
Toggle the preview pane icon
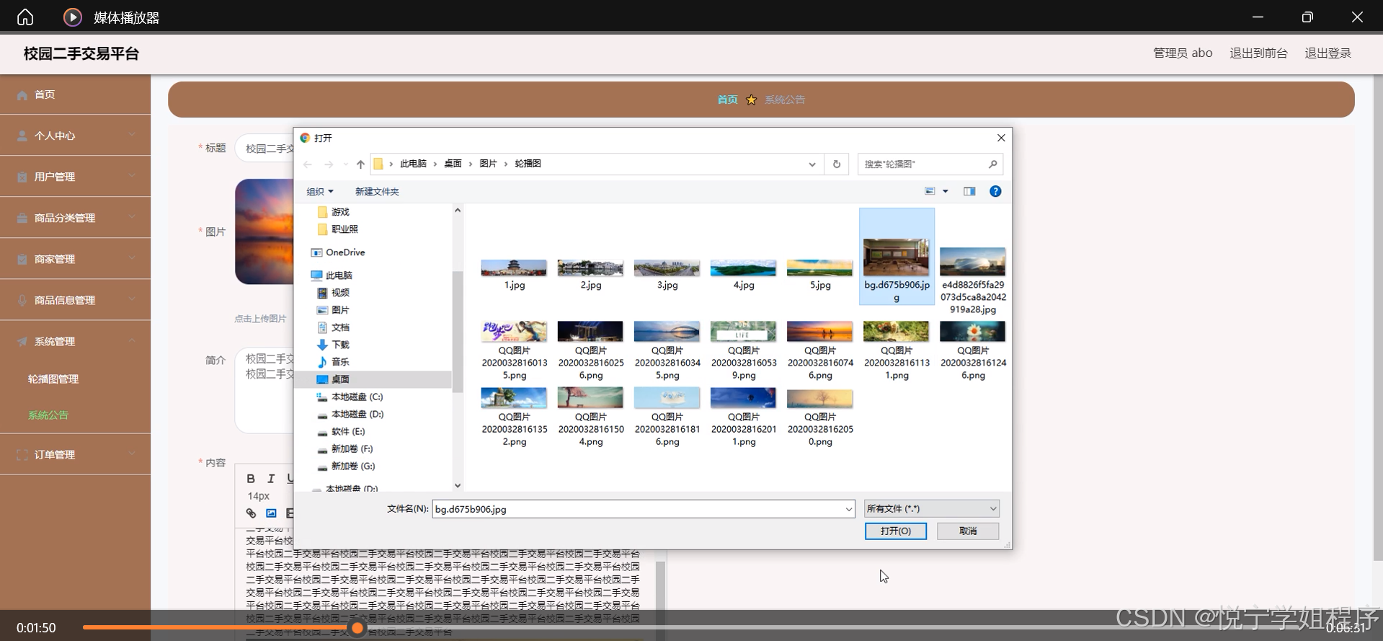pos(969,191)
